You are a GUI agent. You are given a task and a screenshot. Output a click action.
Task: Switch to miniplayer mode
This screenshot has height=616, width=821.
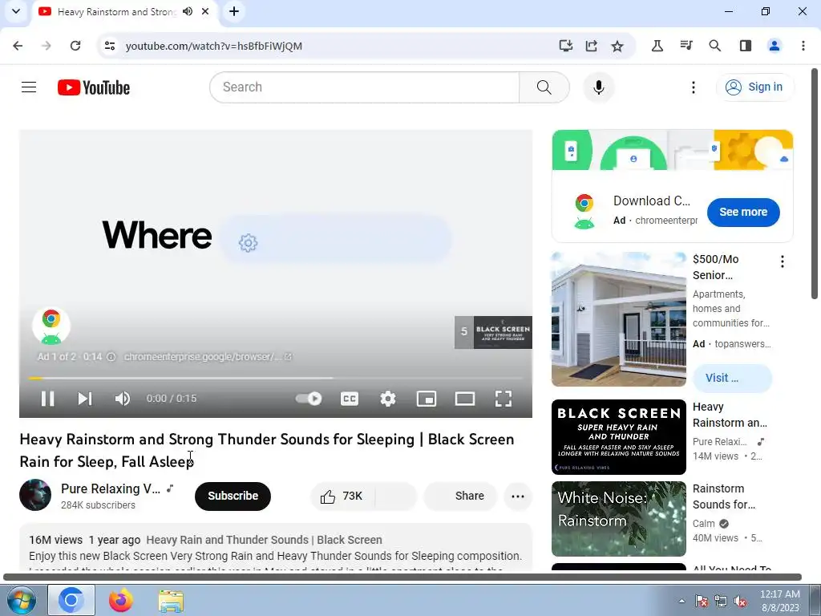(427, 399)
